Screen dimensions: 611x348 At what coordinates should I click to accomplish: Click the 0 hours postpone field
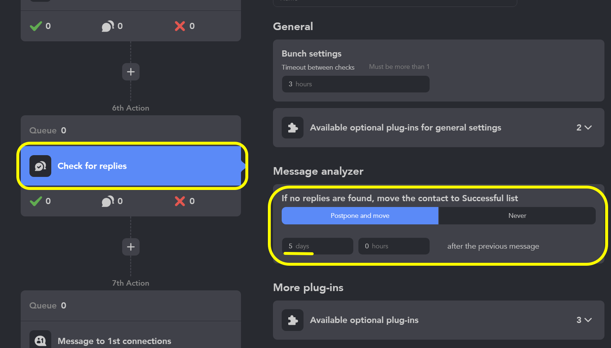click(394, 246)
